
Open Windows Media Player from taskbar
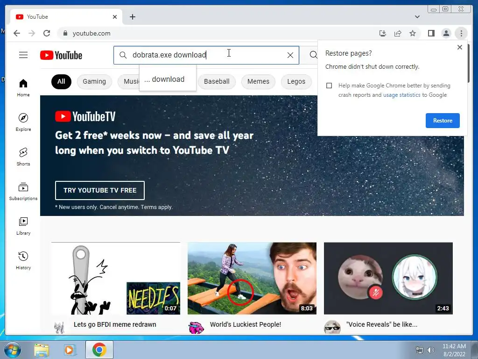tap(70, 350)
